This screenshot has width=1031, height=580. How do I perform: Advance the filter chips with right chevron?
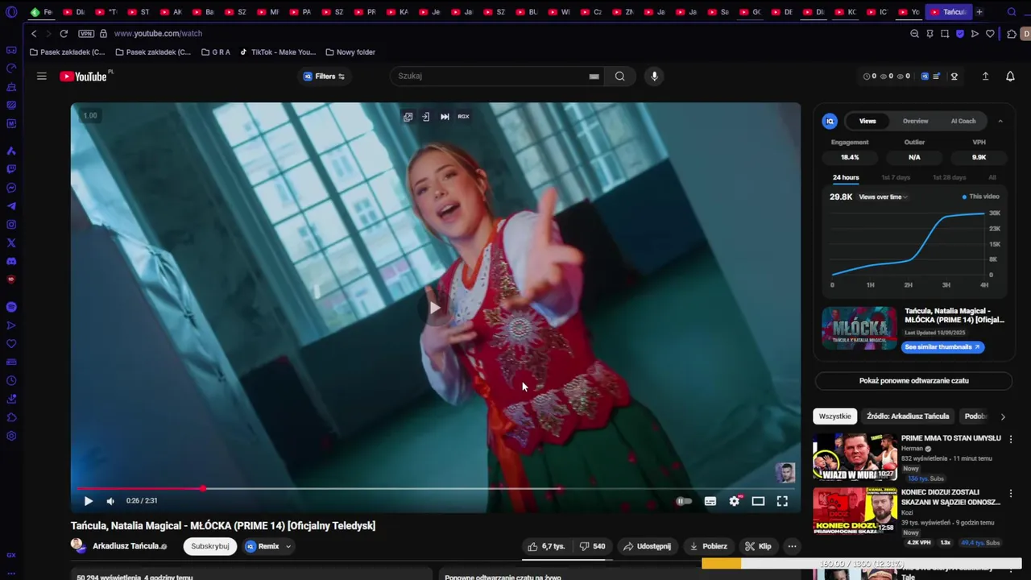pos(1003,416)
